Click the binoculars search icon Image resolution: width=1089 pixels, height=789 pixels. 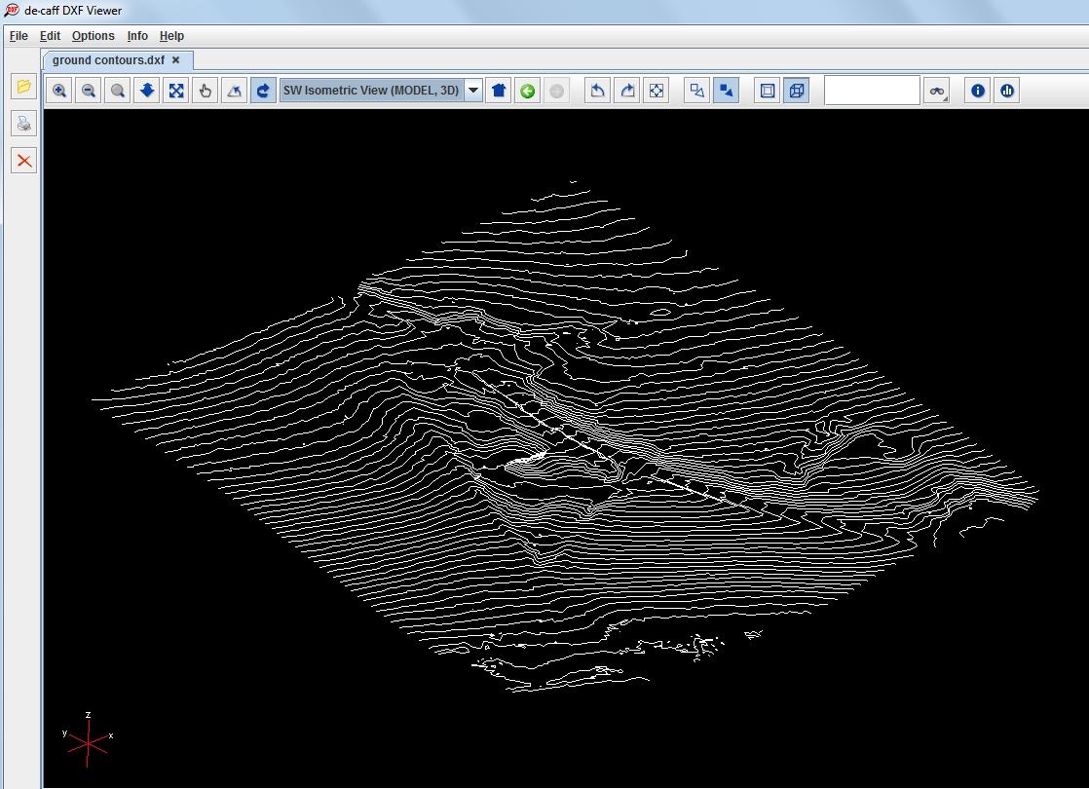[937, 91]
